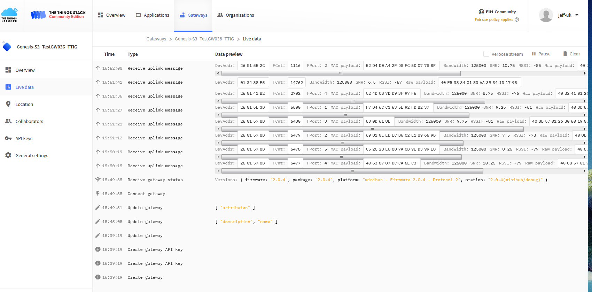Click the Clear trash icon
The width and height of the screenshot is (592, 292).
click(565, 54)
